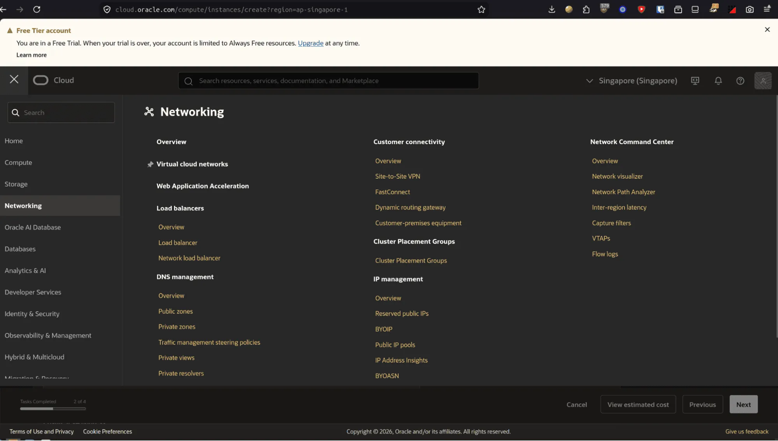The height and width of the screenshot is (441, 778).
Task: Open Network Path Analyzer link
Action: pos(623,192)
